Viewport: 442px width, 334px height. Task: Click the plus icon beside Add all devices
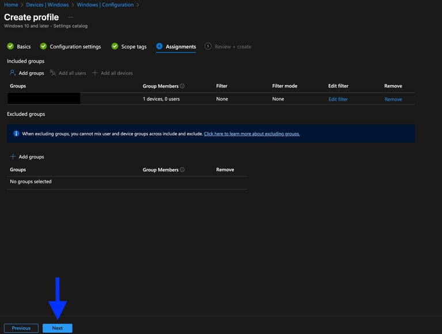(95, 73)
